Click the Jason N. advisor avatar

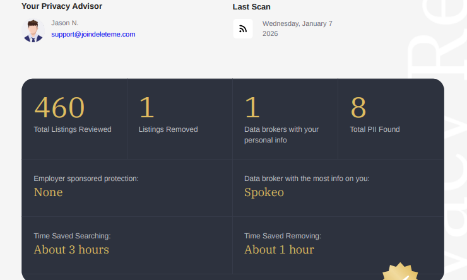click(33, 30)
